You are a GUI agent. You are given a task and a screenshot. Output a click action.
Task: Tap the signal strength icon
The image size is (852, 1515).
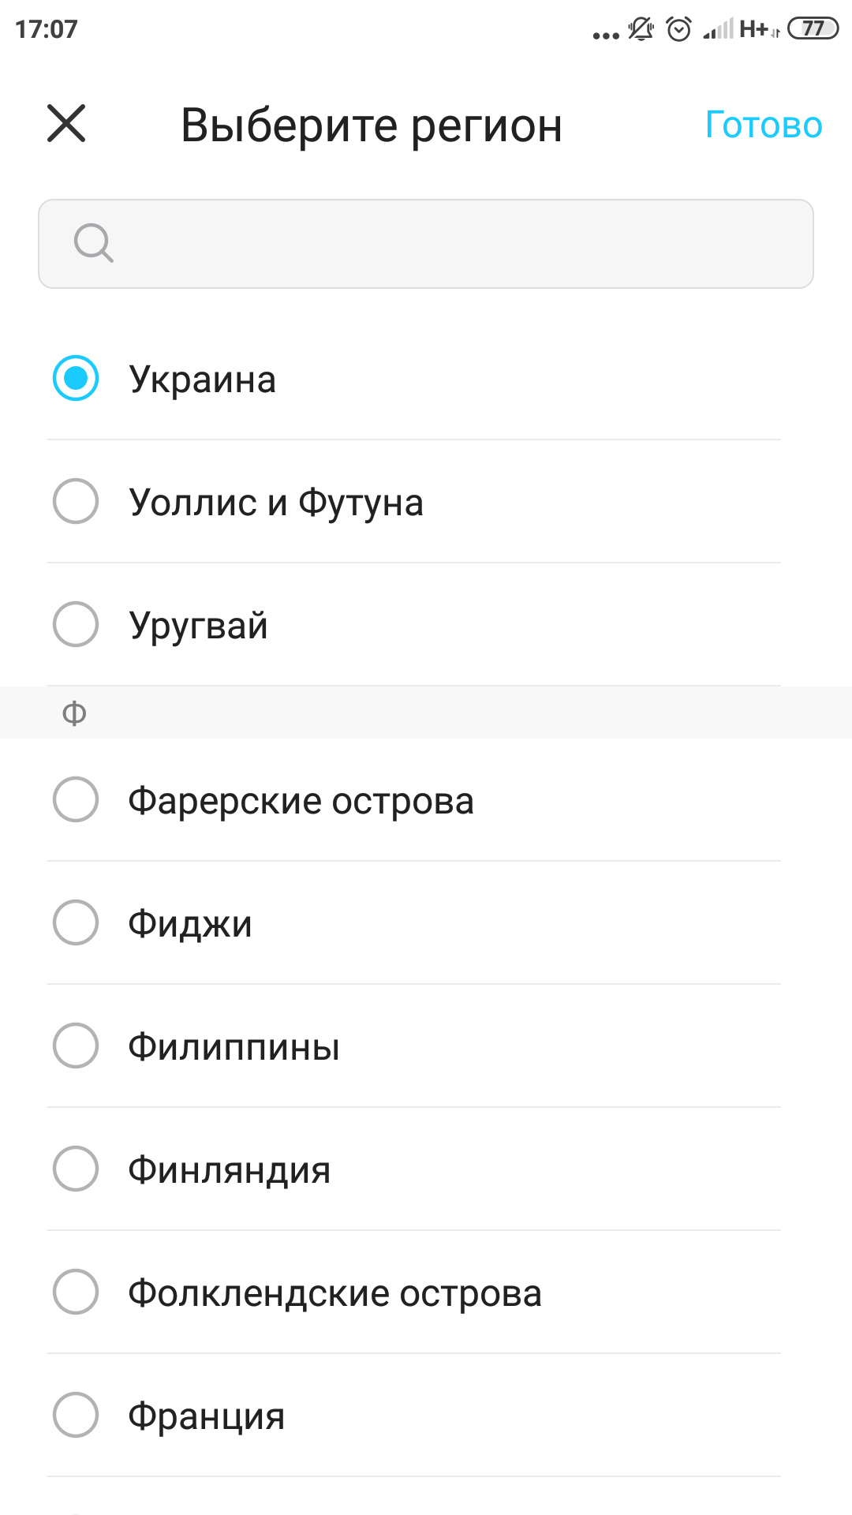[718, 30]
